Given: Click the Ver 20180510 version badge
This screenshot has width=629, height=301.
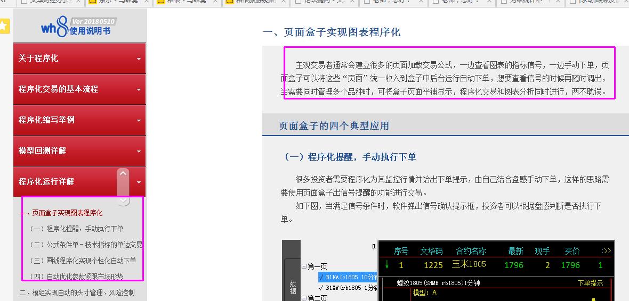Looking at the screenshot, I should (x=93, y=21).
